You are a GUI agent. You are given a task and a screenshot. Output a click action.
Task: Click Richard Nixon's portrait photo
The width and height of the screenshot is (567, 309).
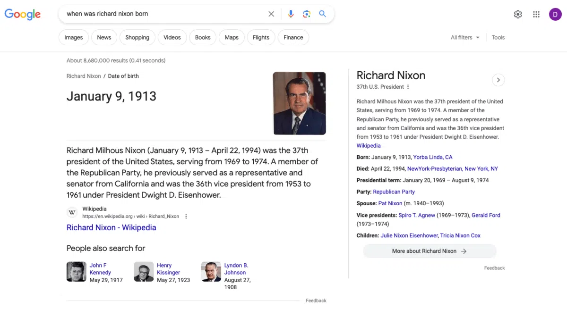(299, 103)
